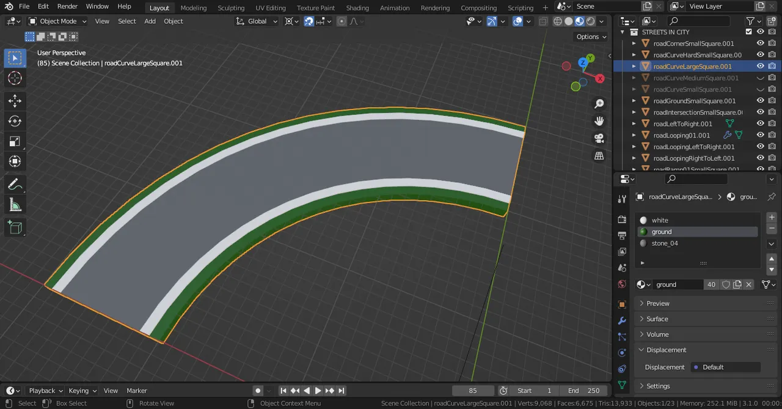782x409 pixels.
Task: Activate the Scale tool
Action: click(x=15, y=141)
